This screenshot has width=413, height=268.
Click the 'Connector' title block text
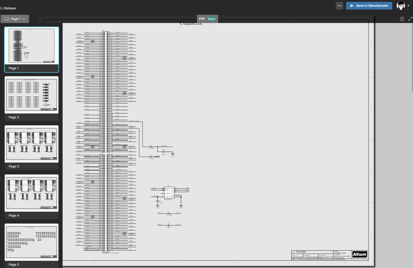[301, 252]
